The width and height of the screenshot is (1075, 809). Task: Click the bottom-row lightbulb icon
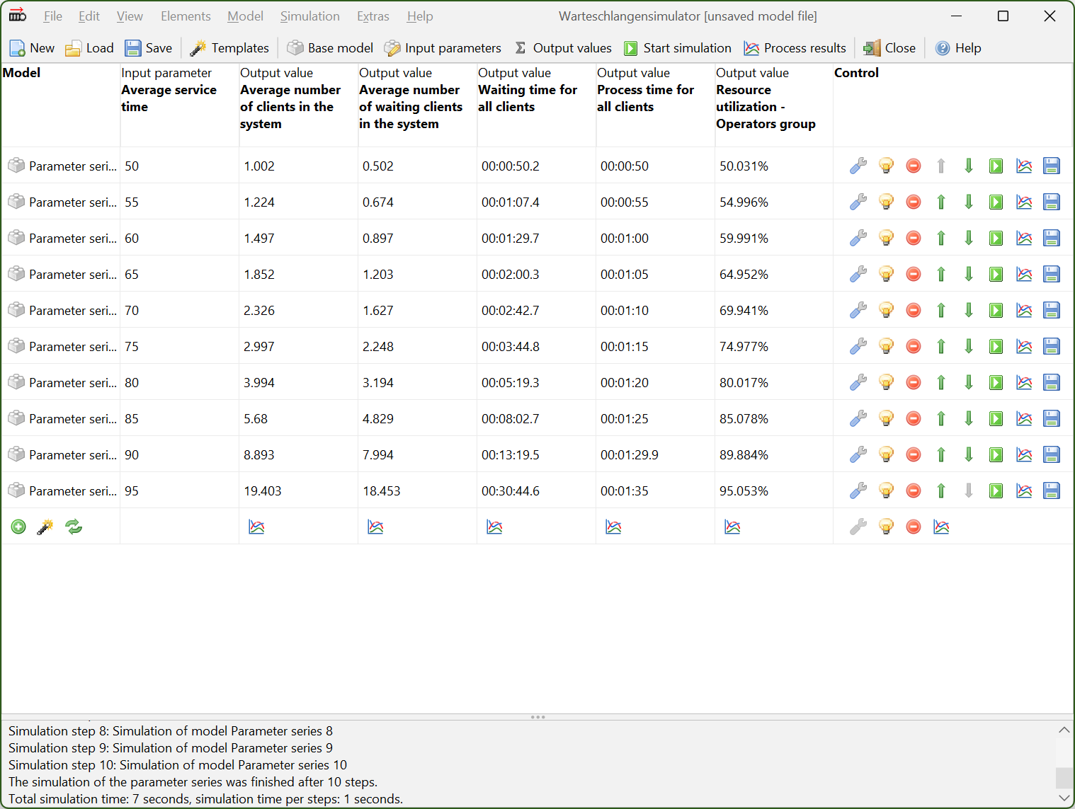[x=886, y=527]
